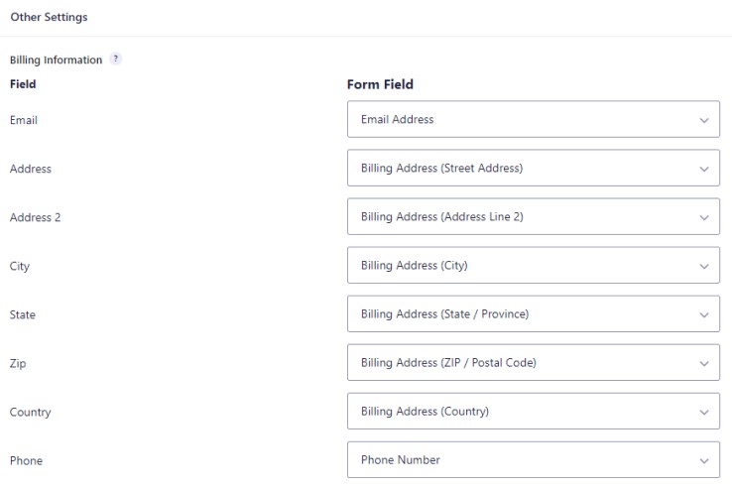Expand the Billing Address (City) select box
The image size is (732, 489).
tap(533, 265)
